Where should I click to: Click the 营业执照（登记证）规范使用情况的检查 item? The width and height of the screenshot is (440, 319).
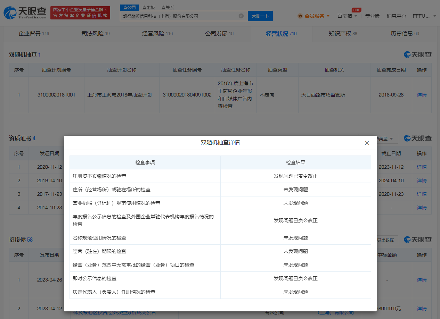click(x=116, y=203)
